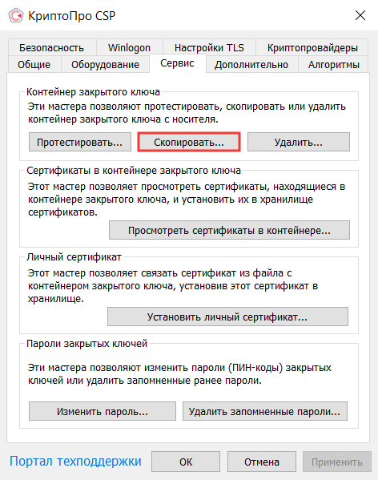Click Удалить запомненные пароли button

[x=265, y=411]
